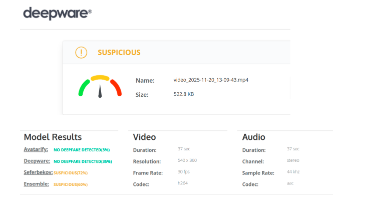Click the SUSPICIOUS header label
Viewport: 365px width, 208px height.
point(119,53)
